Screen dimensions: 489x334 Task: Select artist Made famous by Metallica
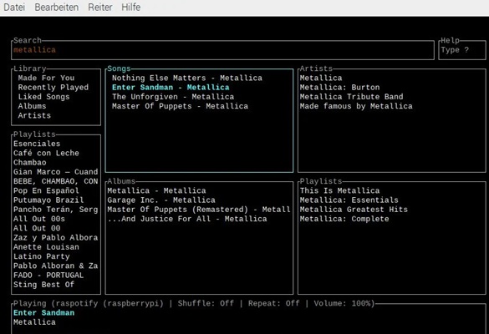(356, 106)
